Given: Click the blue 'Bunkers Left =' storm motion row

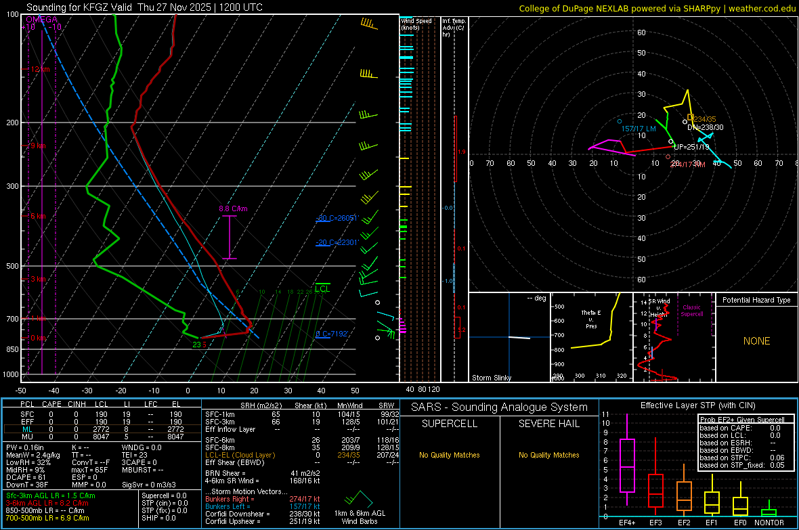Looking at the screenshot, I should [x=263, y=506].
